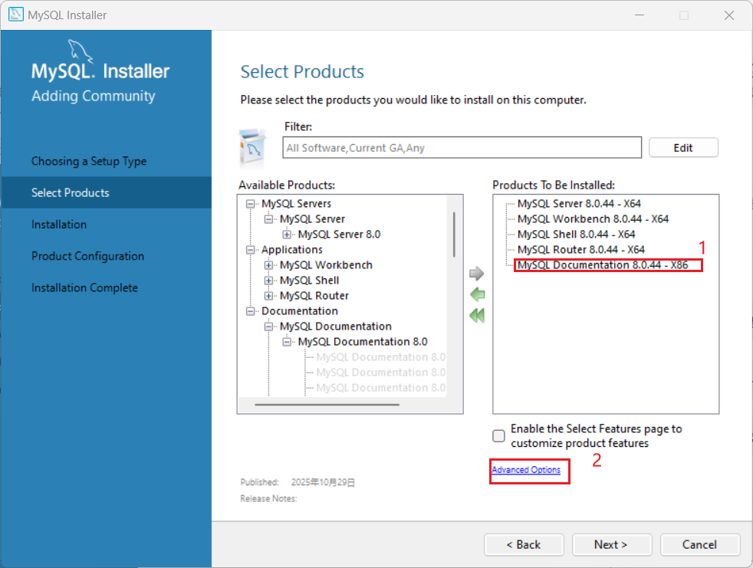Collapse the MySQL Server subnode
Screen dimensions: 753x568
(268, 219)
